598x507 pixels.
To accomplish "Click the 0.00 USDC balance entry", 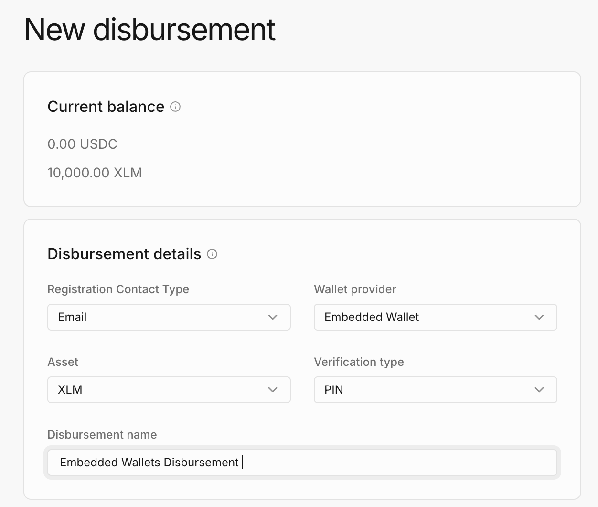I will tap(82, 144).
